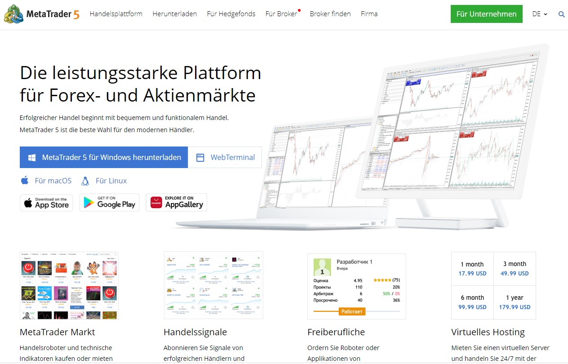Click the Apple icon beside Für macOS
Image resolution: width=568 pixels, height=364 pixels.
point(25,181)
